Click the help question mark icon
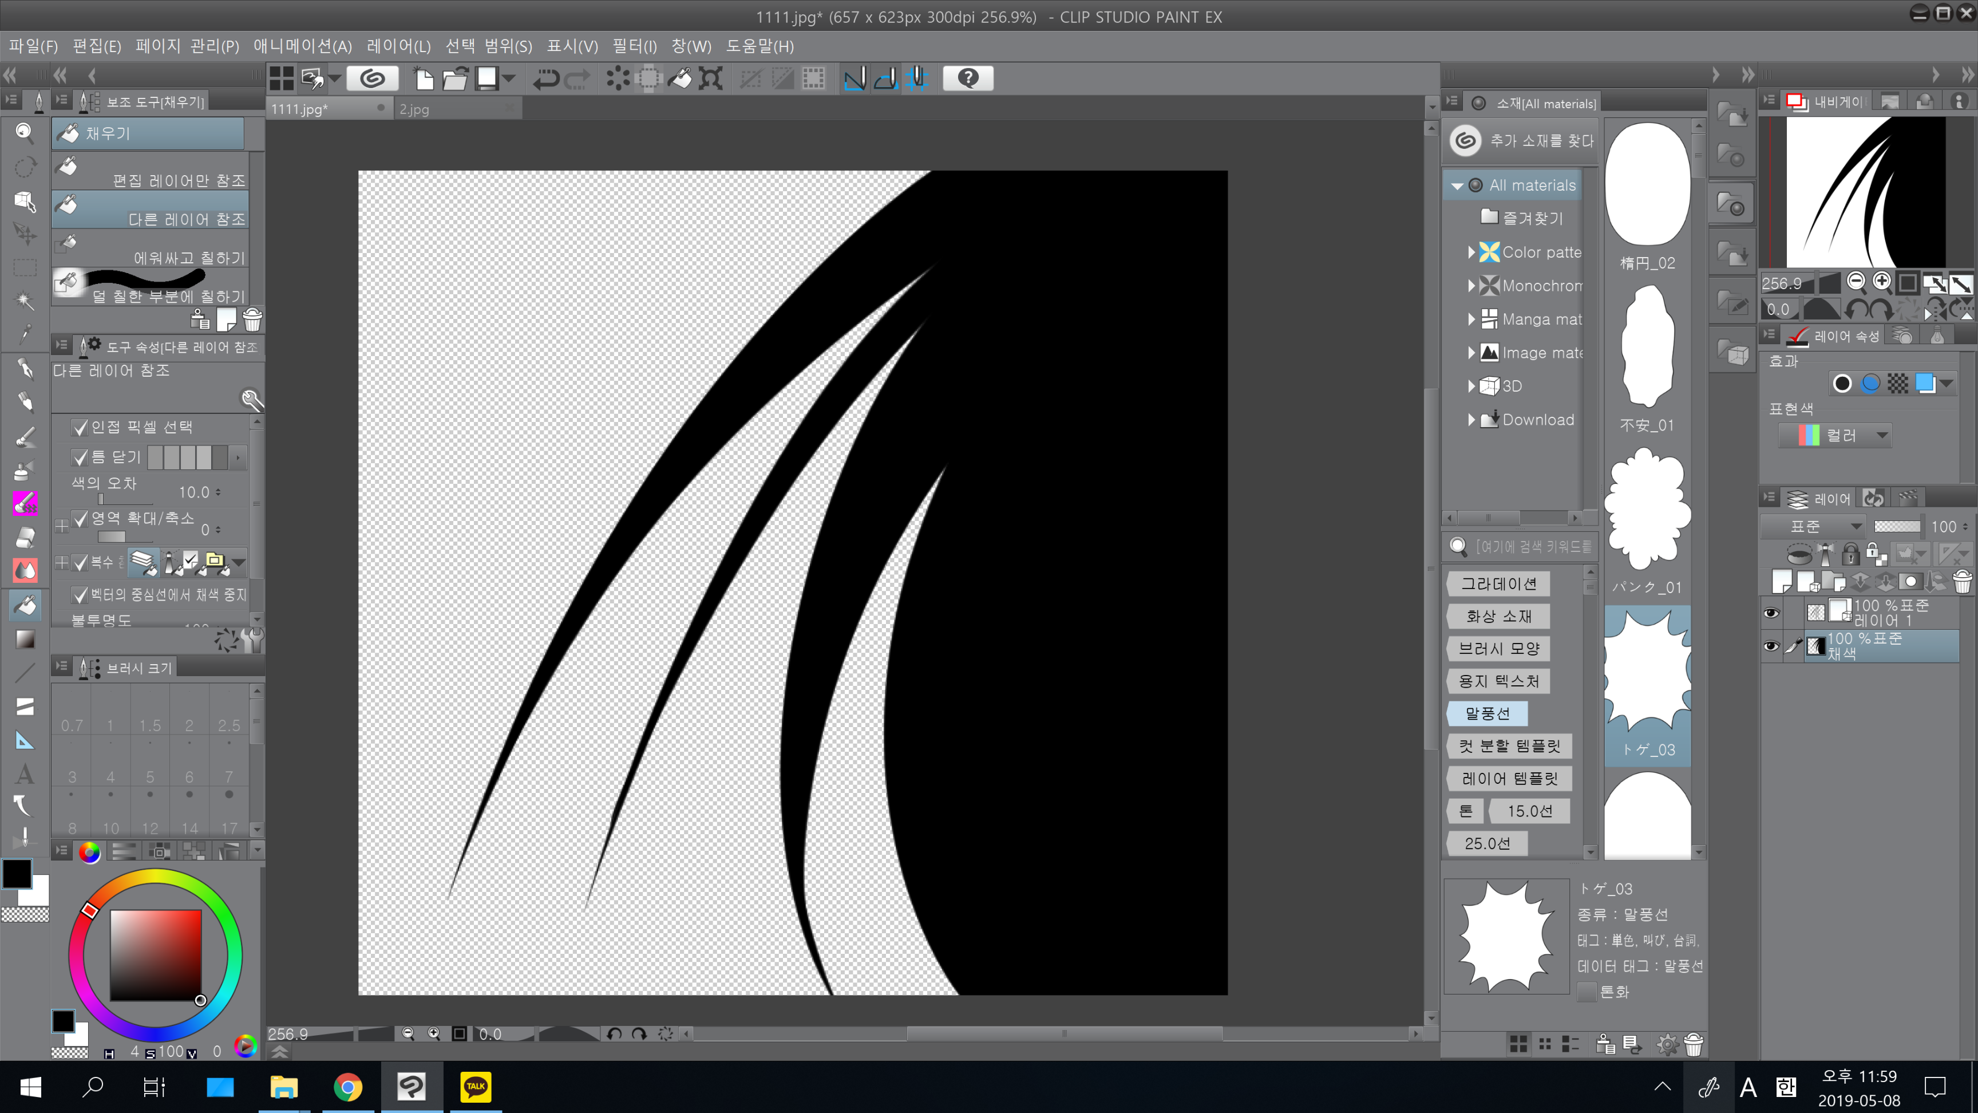 [967, 78]
